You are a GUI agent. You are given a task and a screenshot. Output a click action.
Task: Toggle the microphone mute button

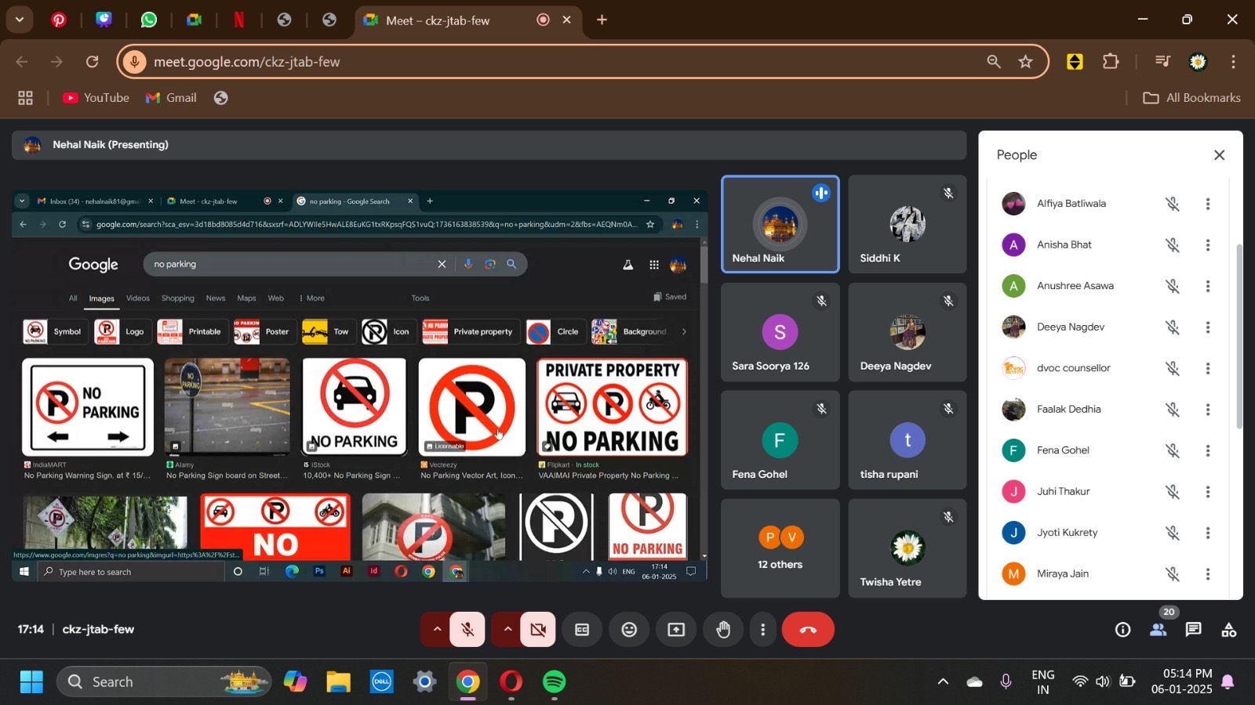(x=467, y=630)
